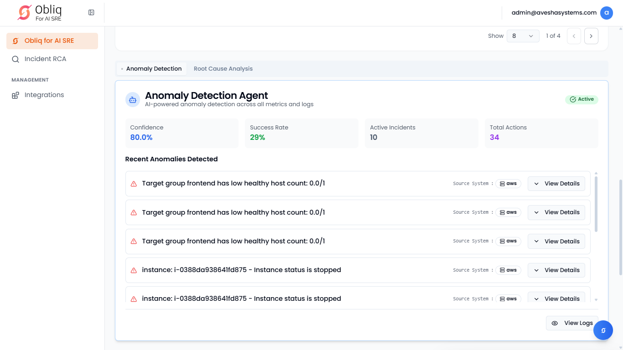This screenshot has height=350, width=623.
Task: Expand View Details for first frontend anomaly
Action: point(556,184)
